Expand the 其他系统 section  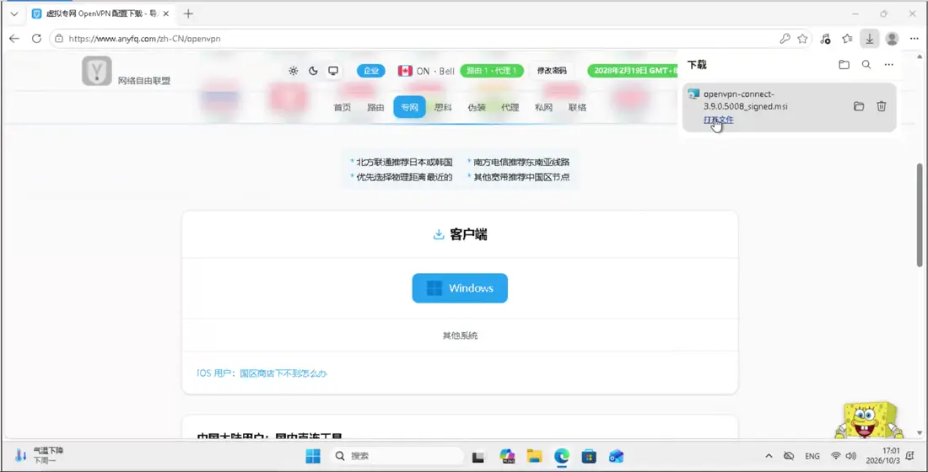tap(460, 335)
